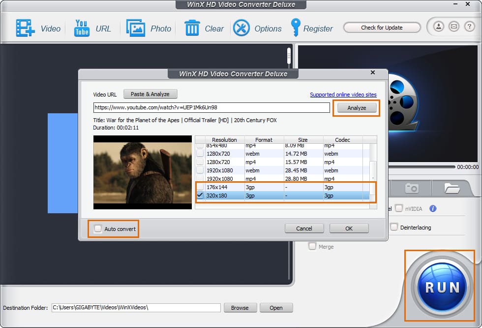Click Cancel in the URL dialog
The height and width of the screenshot is (328, 482).
pyautogui.click(x=304, y=229)
